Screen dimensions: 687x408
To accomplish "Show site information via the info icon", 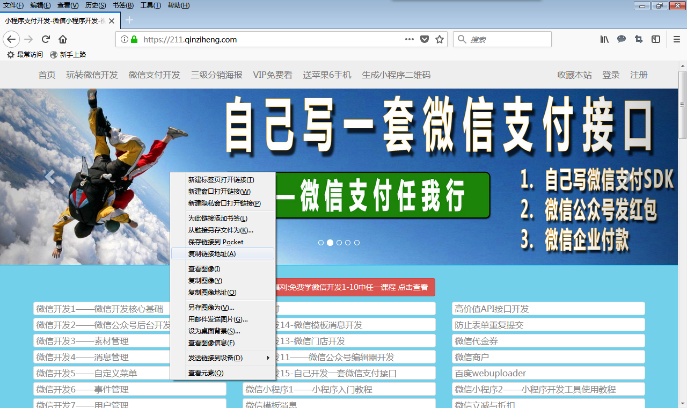I will [x=125, y=39].
